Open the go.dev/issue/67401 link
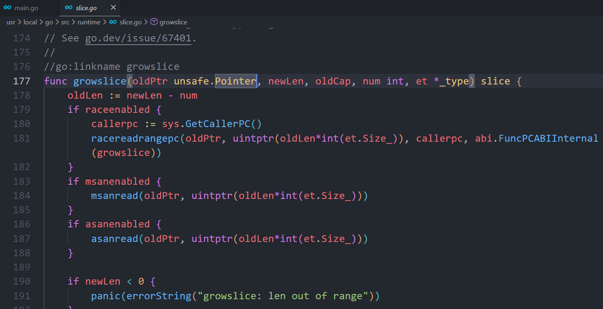The width and height of the screenshot is (603, 309). click(x=138, y=38)
